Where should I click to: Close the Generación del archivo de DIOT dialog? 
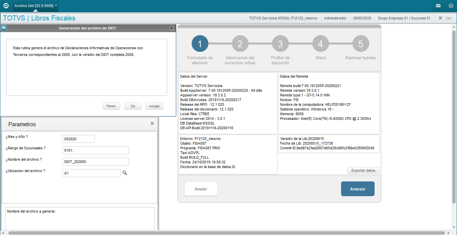pyautogui.click(x=172, y=28)
